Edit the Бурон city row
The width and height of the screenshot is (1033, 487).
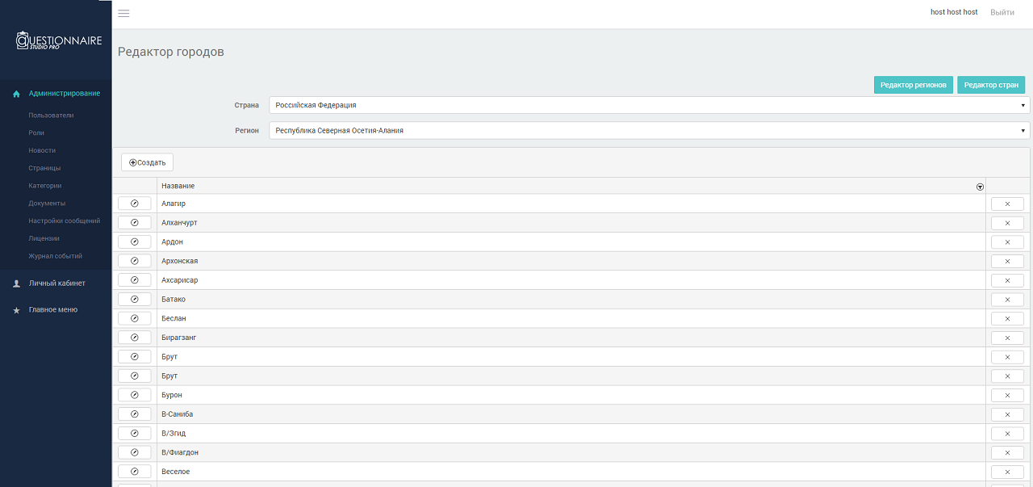click(x=134, y=395)
